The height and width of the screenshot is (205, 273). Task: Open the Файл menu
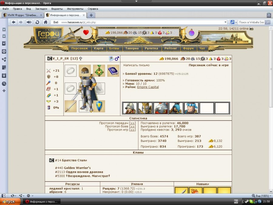[5, 9]
